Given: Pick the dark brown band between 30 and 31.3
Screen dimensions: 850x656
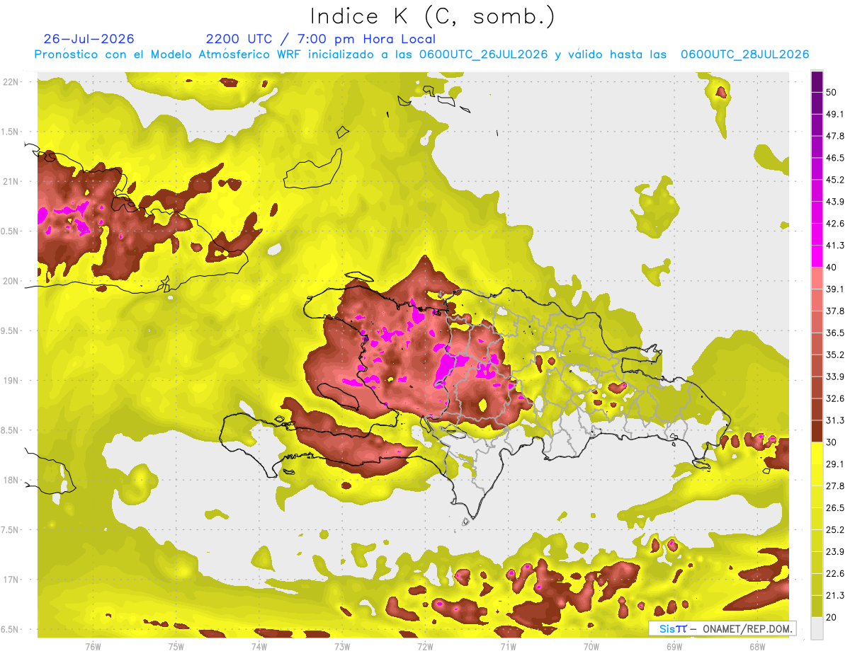Looking at the screenshot, I should [817, 431].
